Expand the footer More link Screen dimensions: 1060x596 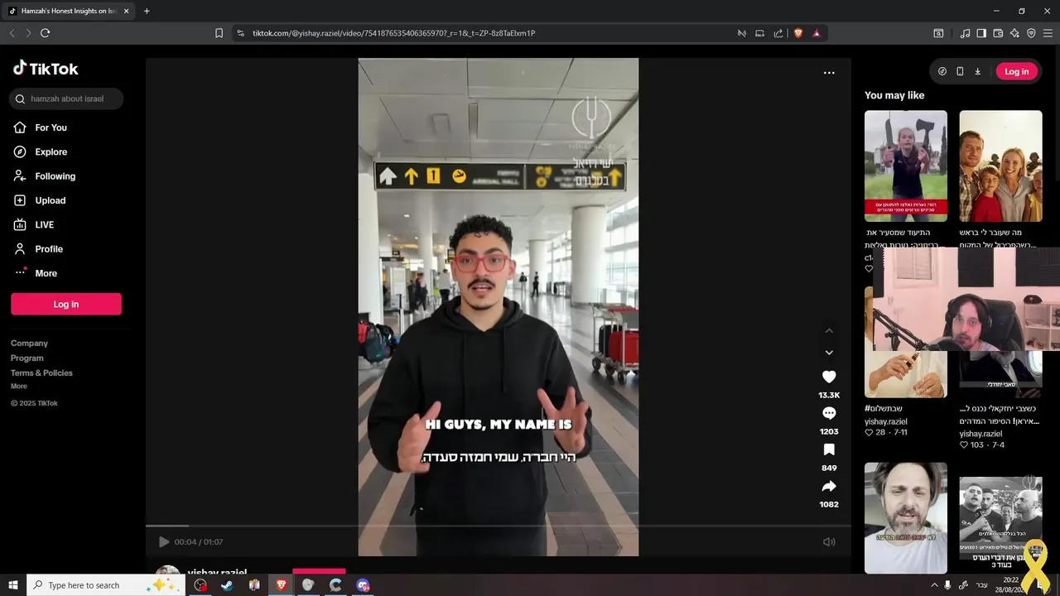point(19,386)
